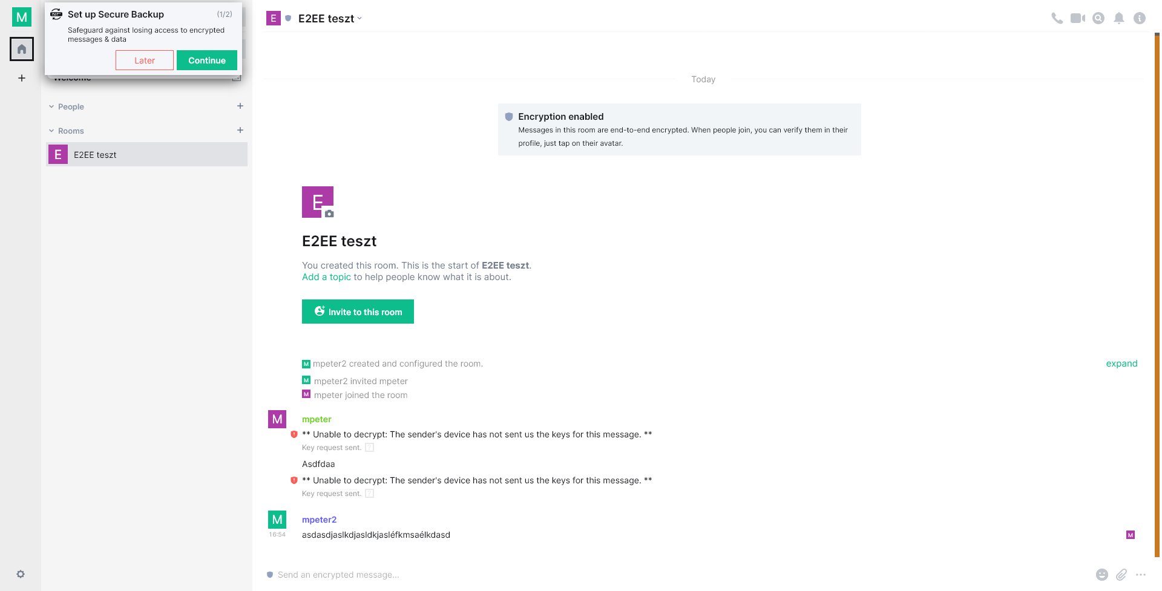Open the search icon in room header
Viewport: 1162px width, 591px height.
click(x=1098, y=18)
